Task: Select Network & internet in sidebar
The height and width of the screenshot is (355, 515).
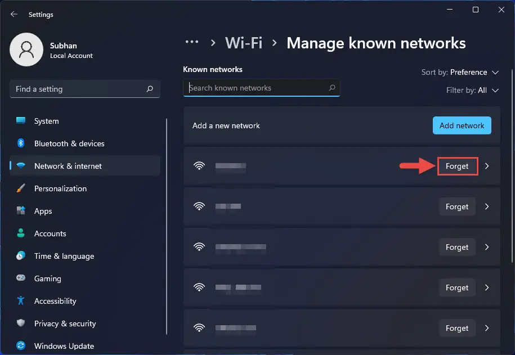Action: coord(85,166)
